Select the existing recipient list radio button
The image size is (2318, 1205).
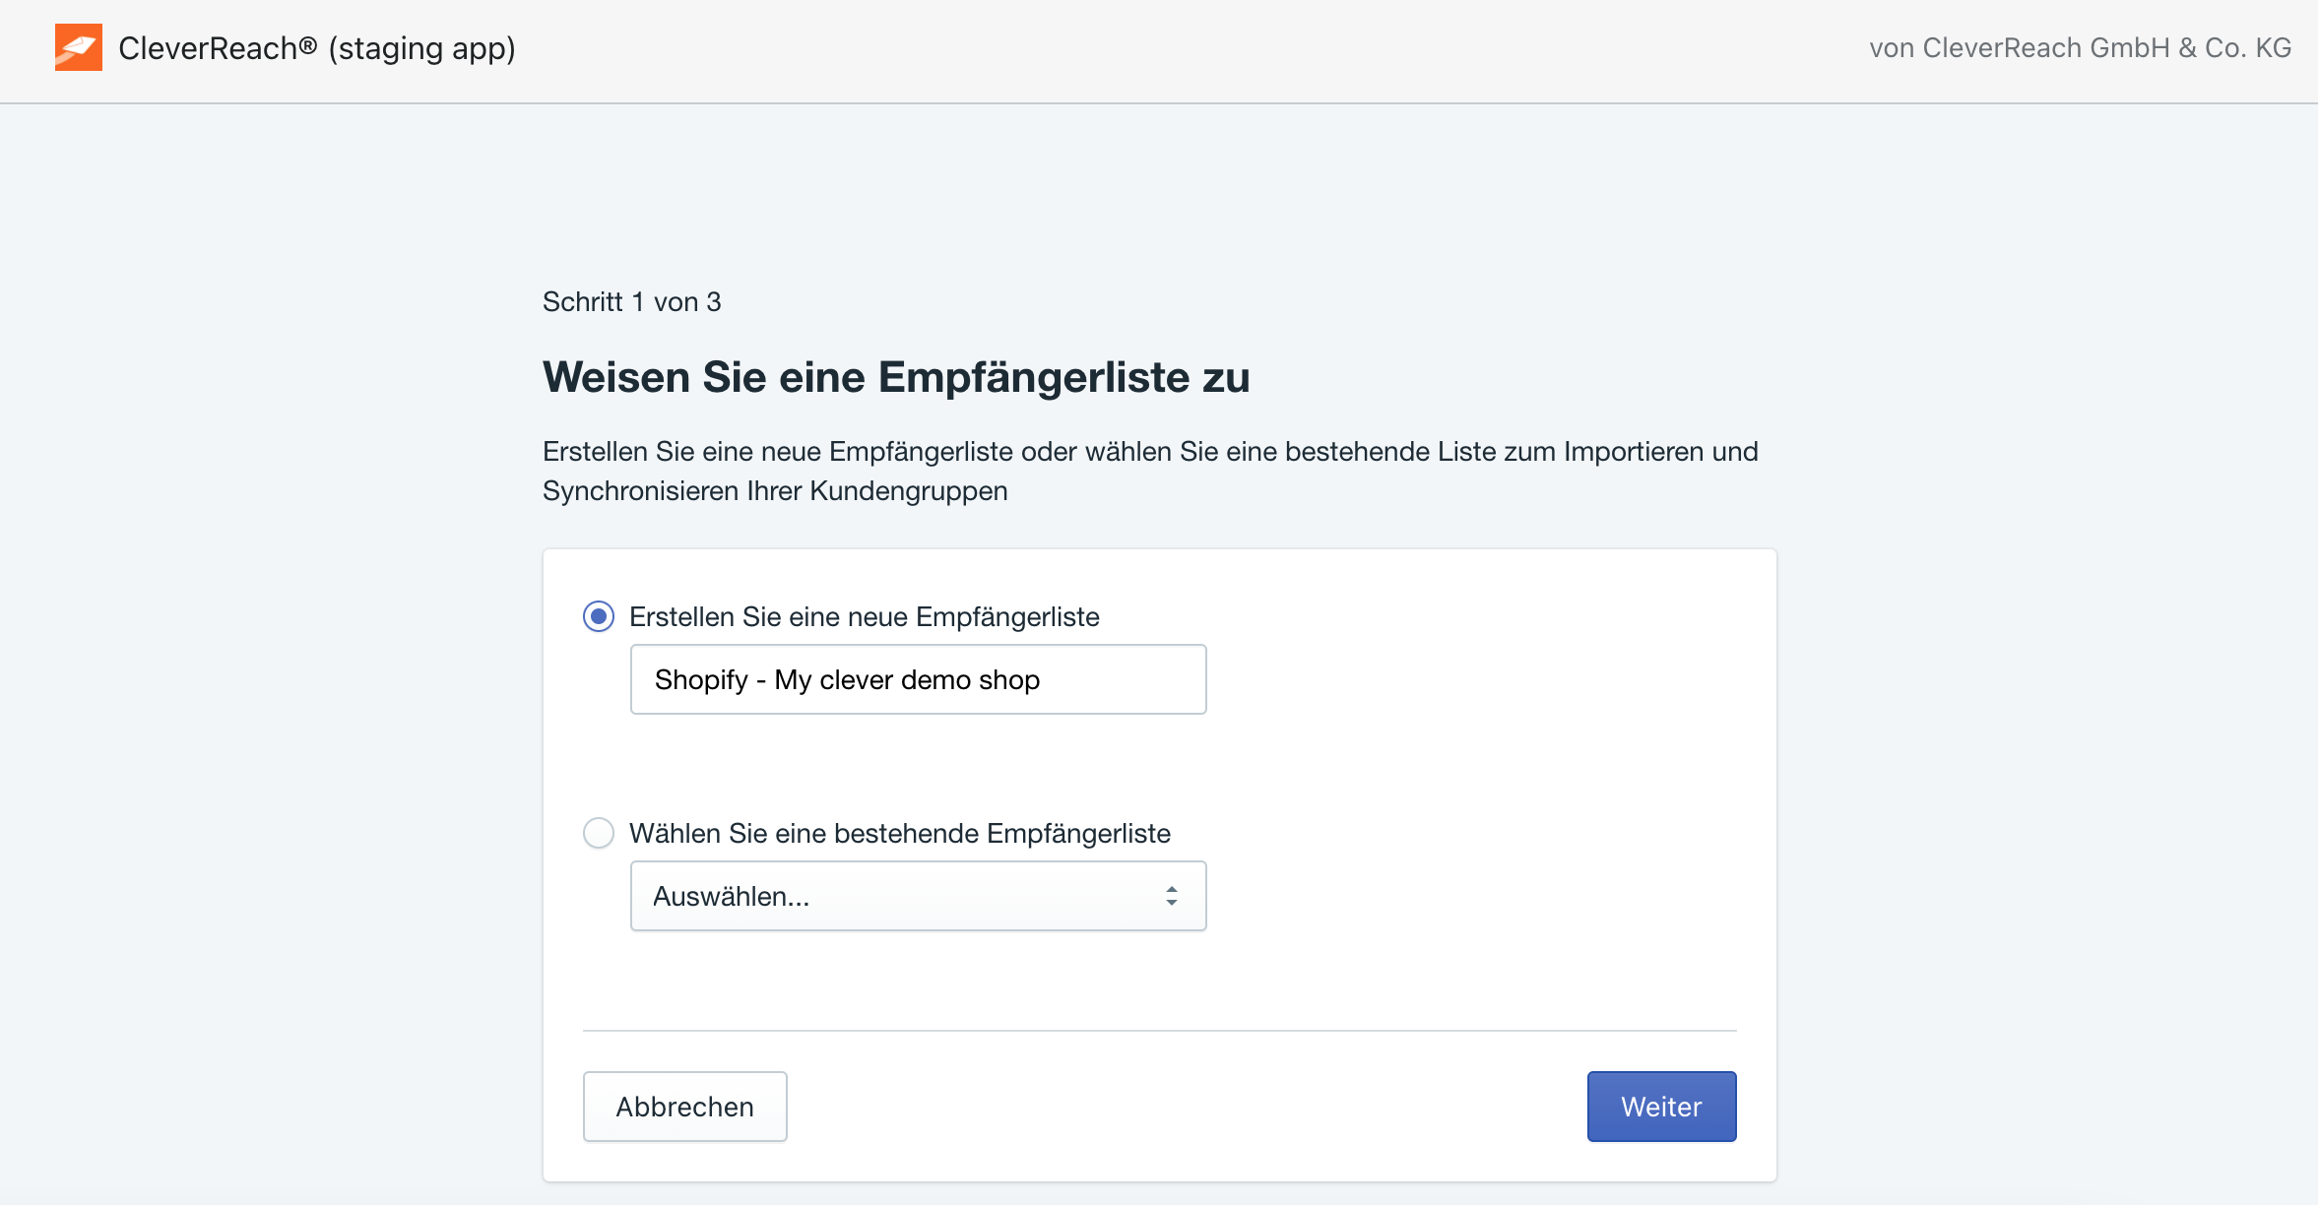599,833
